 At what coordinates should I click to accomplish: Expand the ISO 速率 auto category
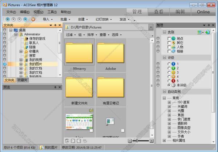(169, 102)
